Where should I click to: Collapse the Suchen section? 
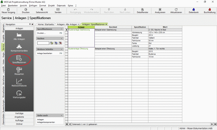click(62, 38)
